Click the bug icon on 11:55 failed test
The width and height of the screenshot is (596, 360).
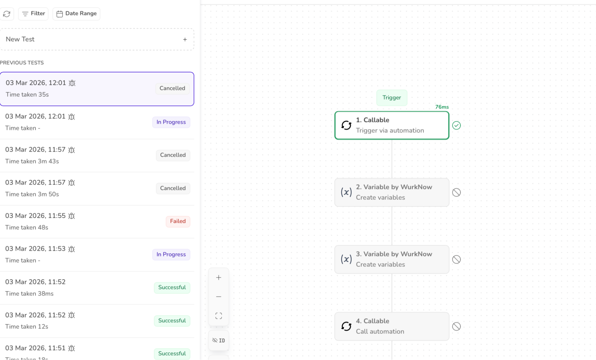coord(72,216)
